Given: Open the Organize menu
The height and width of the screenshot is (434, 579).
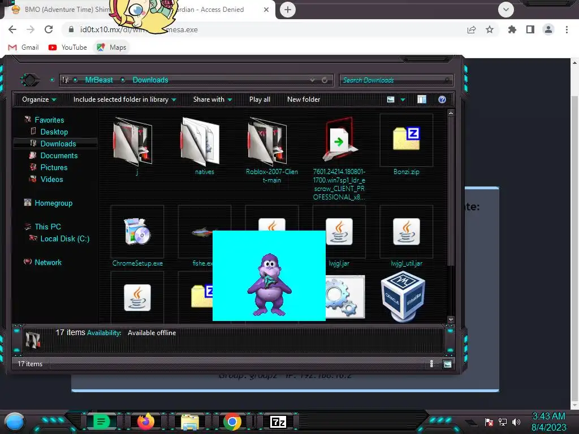Looking at the screenshot, I should coord(39,99).
